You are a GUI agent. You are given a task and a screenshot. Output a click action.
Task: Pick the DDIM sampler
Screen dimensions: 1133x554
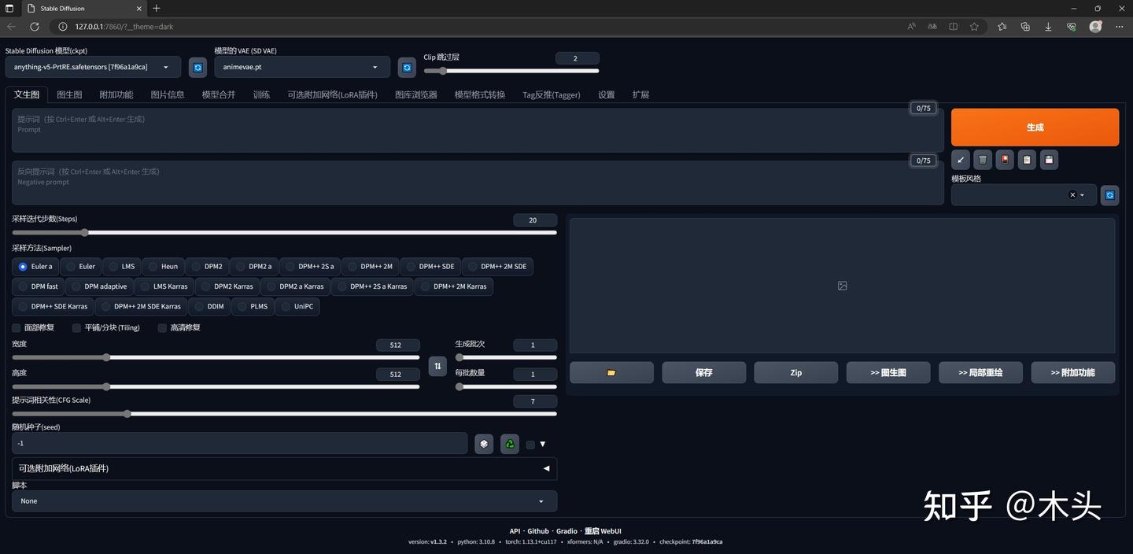[209, 306]
